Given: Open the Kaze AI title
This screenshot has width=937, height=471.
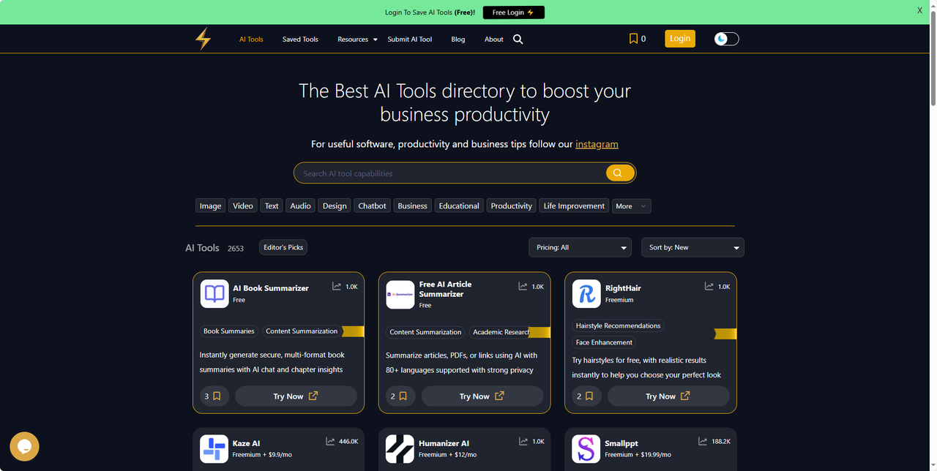Looking at the screenshot, I should pyautogui.click(x=246, y=443).
